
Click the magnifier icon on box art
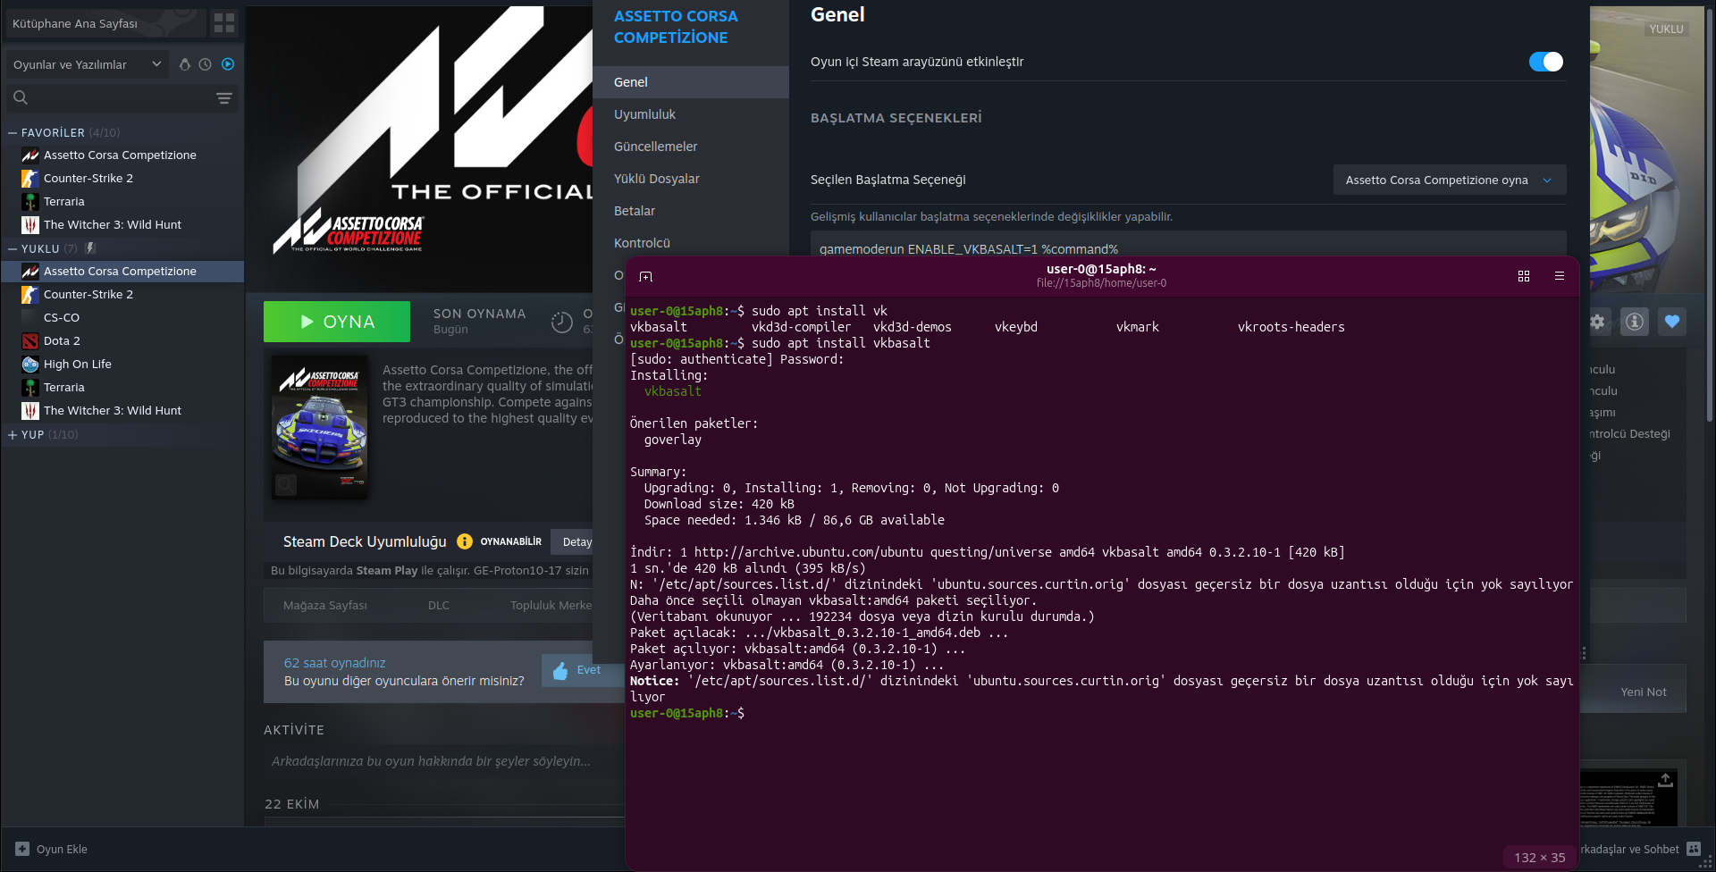(x=286, y=485)
